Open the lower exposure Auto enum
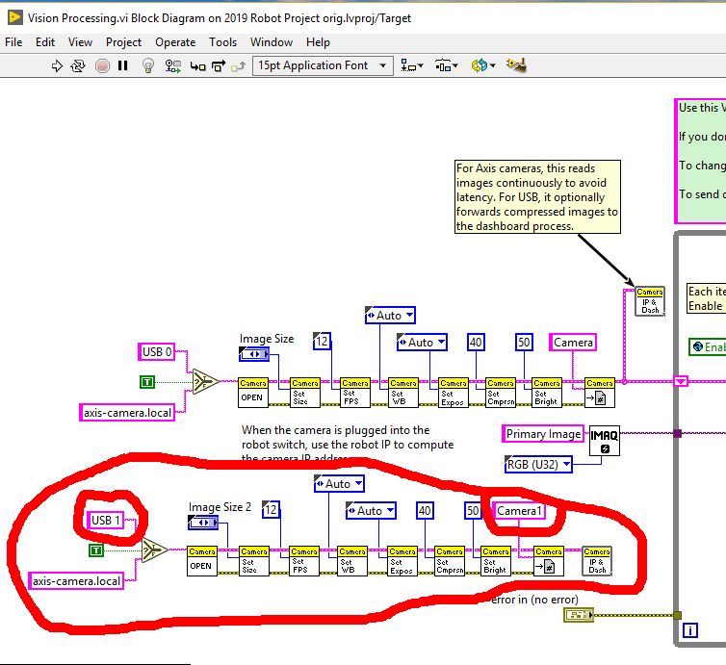726x665 pixels. click(371, 510)
